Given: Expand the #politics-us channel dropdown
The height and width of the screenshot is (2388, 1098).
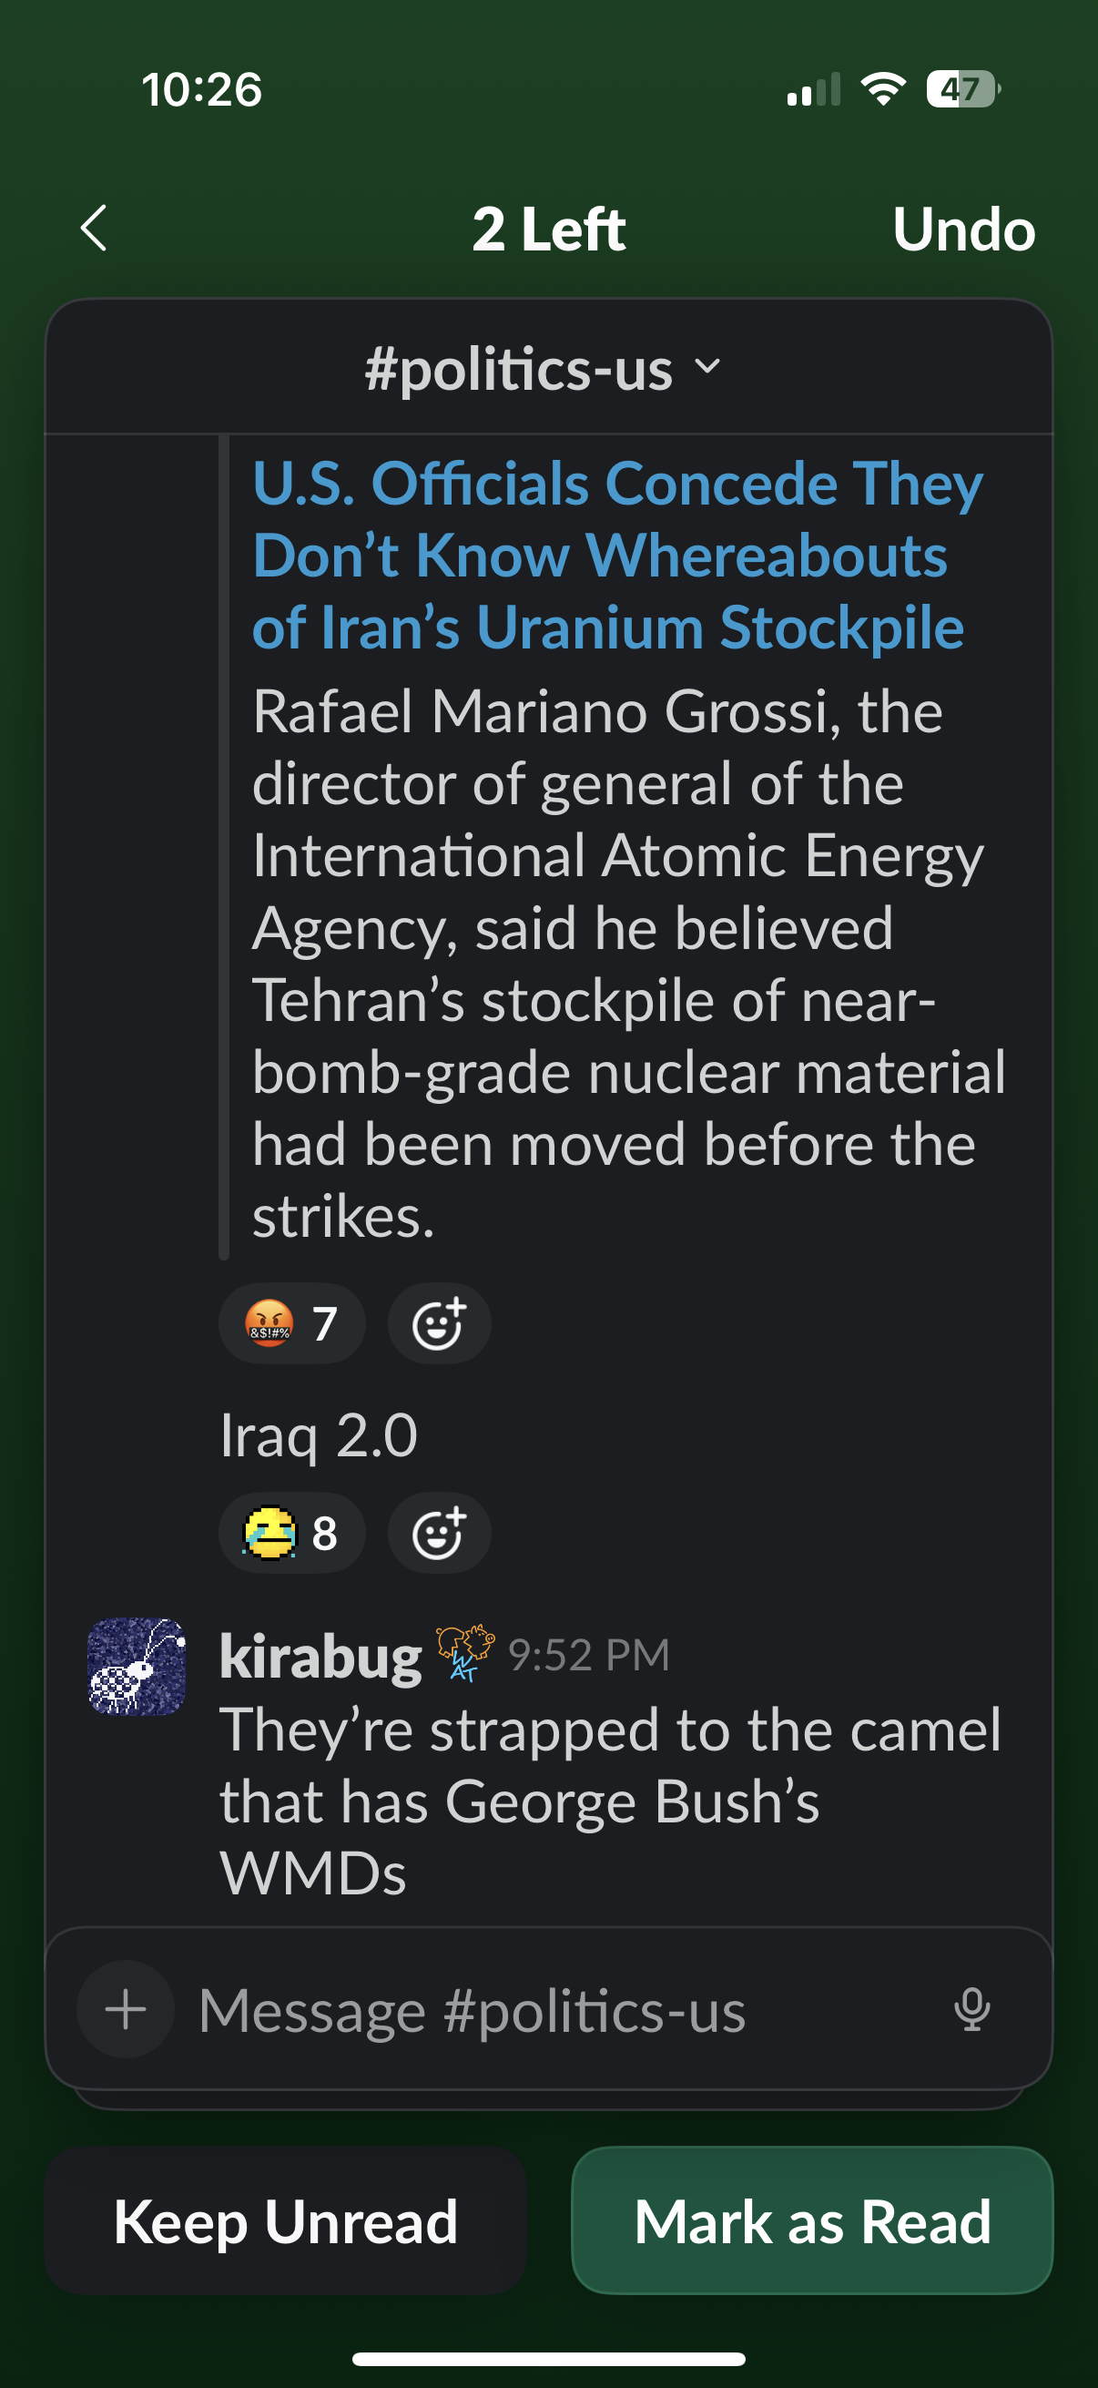Looking at the screenshot, I should [x=544, y=369].
